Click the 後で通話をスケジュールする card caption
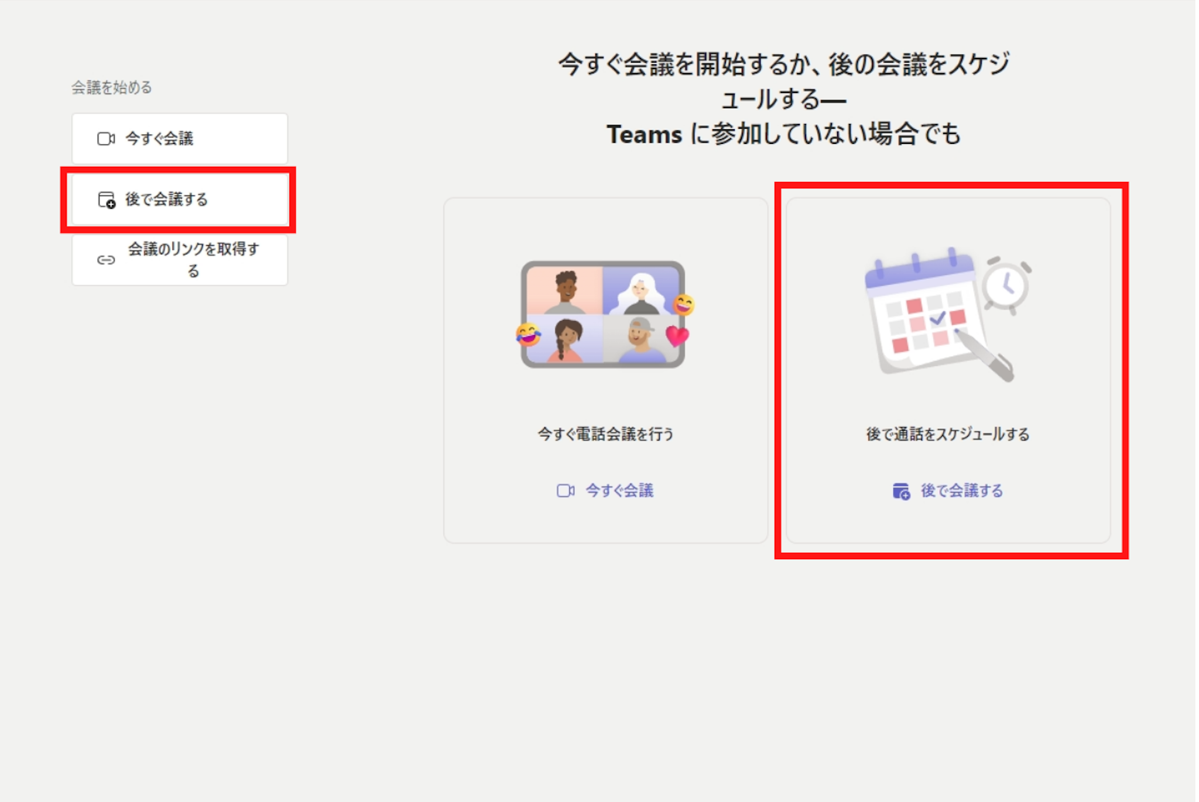The width and height of the screenshot is (1199, 802). 947,434
